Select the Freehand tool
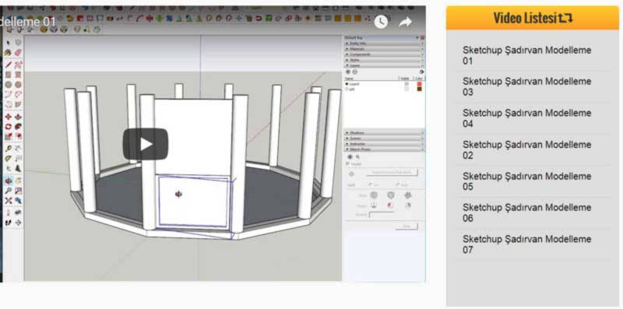 tap(18, 65)
